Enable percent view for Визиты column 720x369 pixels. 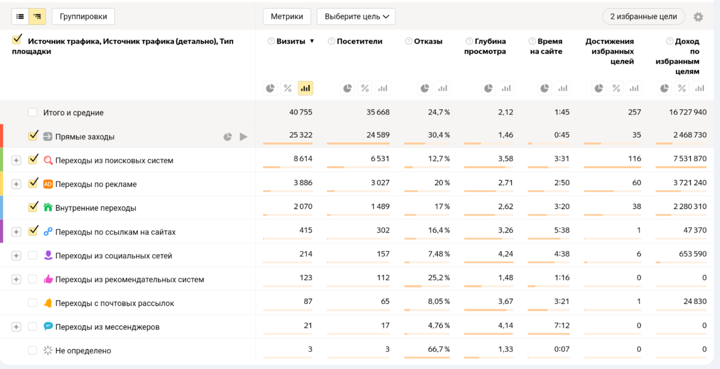click(x=288, y=88)
